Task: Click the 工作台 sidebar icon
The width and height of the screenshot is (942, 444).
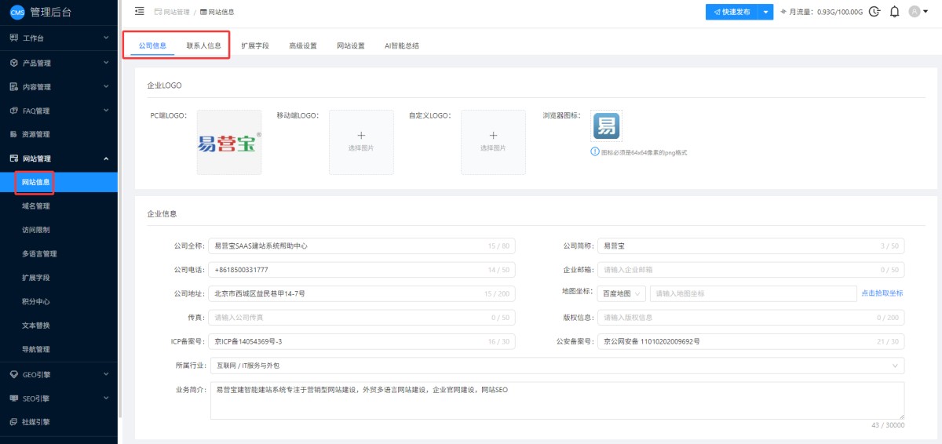Action: click(13, 38)
